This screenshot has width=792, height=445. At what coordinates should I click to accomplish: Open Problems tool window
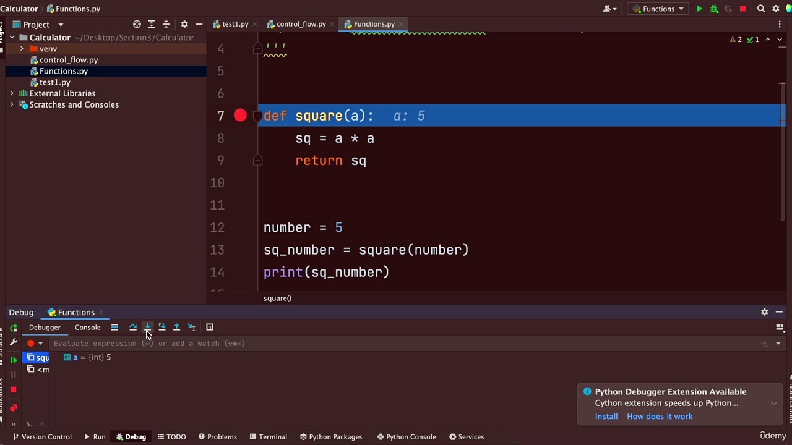[x=218, y=437]
